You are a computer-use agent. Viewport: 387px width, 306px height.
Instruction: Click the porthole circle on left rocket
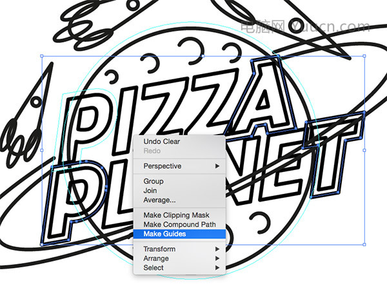(x=37, y=102)
